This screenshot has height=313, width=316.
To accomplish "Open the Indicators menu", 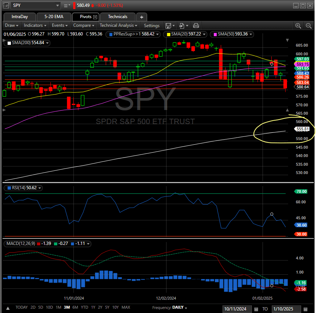I will pyautogui.click(x=35, y=25).
